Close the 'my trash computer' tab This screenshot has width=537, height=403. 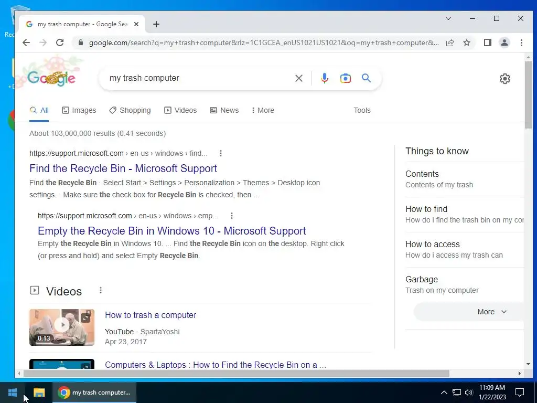point(136,24)
